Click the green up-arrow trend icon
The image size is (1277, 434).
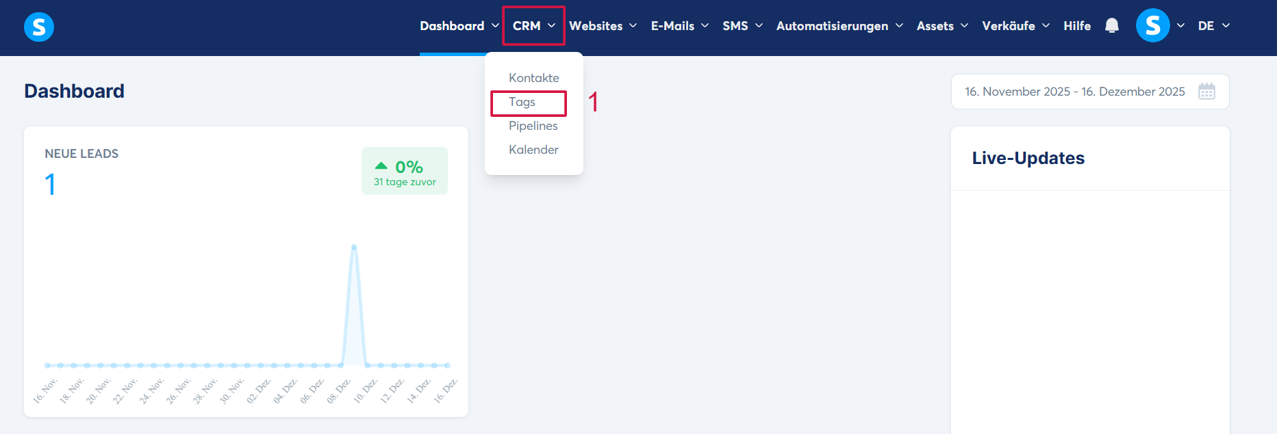tap(381, 166)
